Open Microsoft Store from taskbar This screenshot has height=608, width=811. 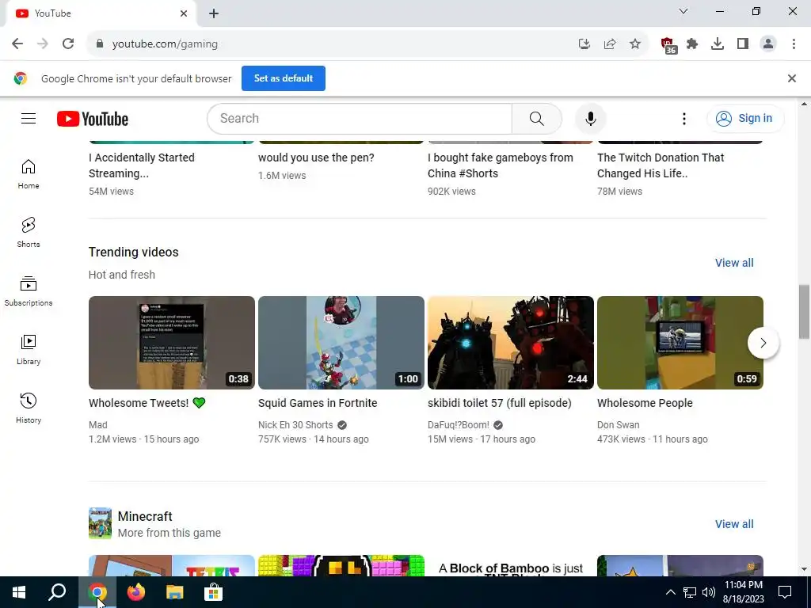213,592
